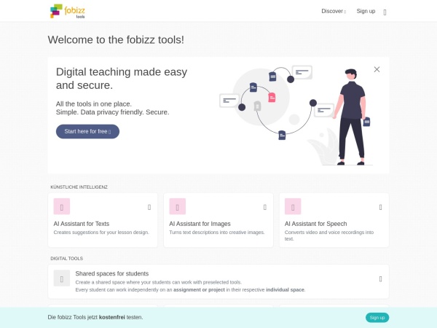Open AI Assistant for Speech title
Image resolution: width=437 pixels, height=328 pixels.
(x=315, y=224)
